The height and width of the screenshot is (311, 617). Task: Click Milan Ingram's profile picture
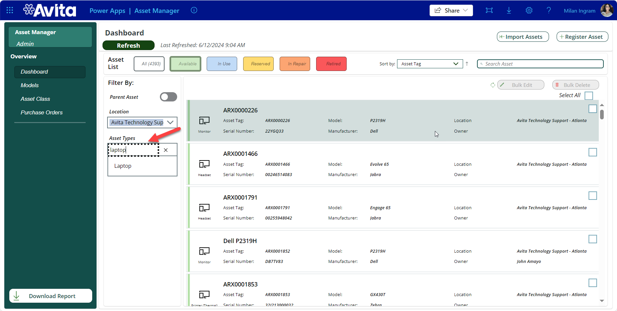[607, 10]
